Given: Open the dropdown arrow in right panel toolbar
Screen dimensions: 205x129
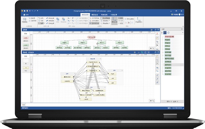Looking at the screenshot, I should coord(182,33).
